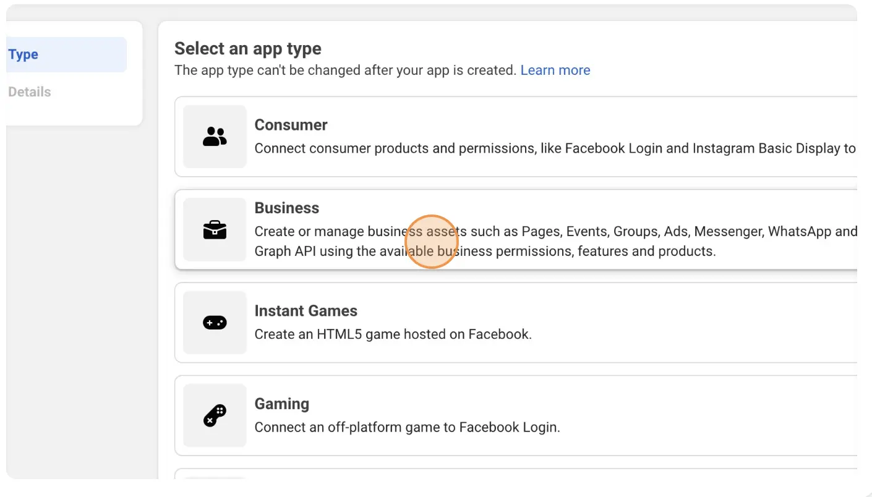The image size is (872, 497).
Task: Click the Graph API business permissions line
Action: point(485,252)
